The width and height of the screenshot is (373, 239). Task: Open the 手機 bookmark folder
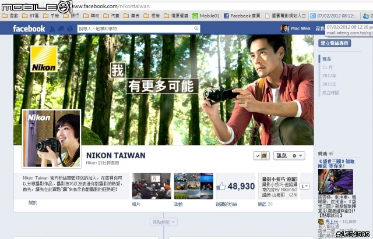coord(51,16)
